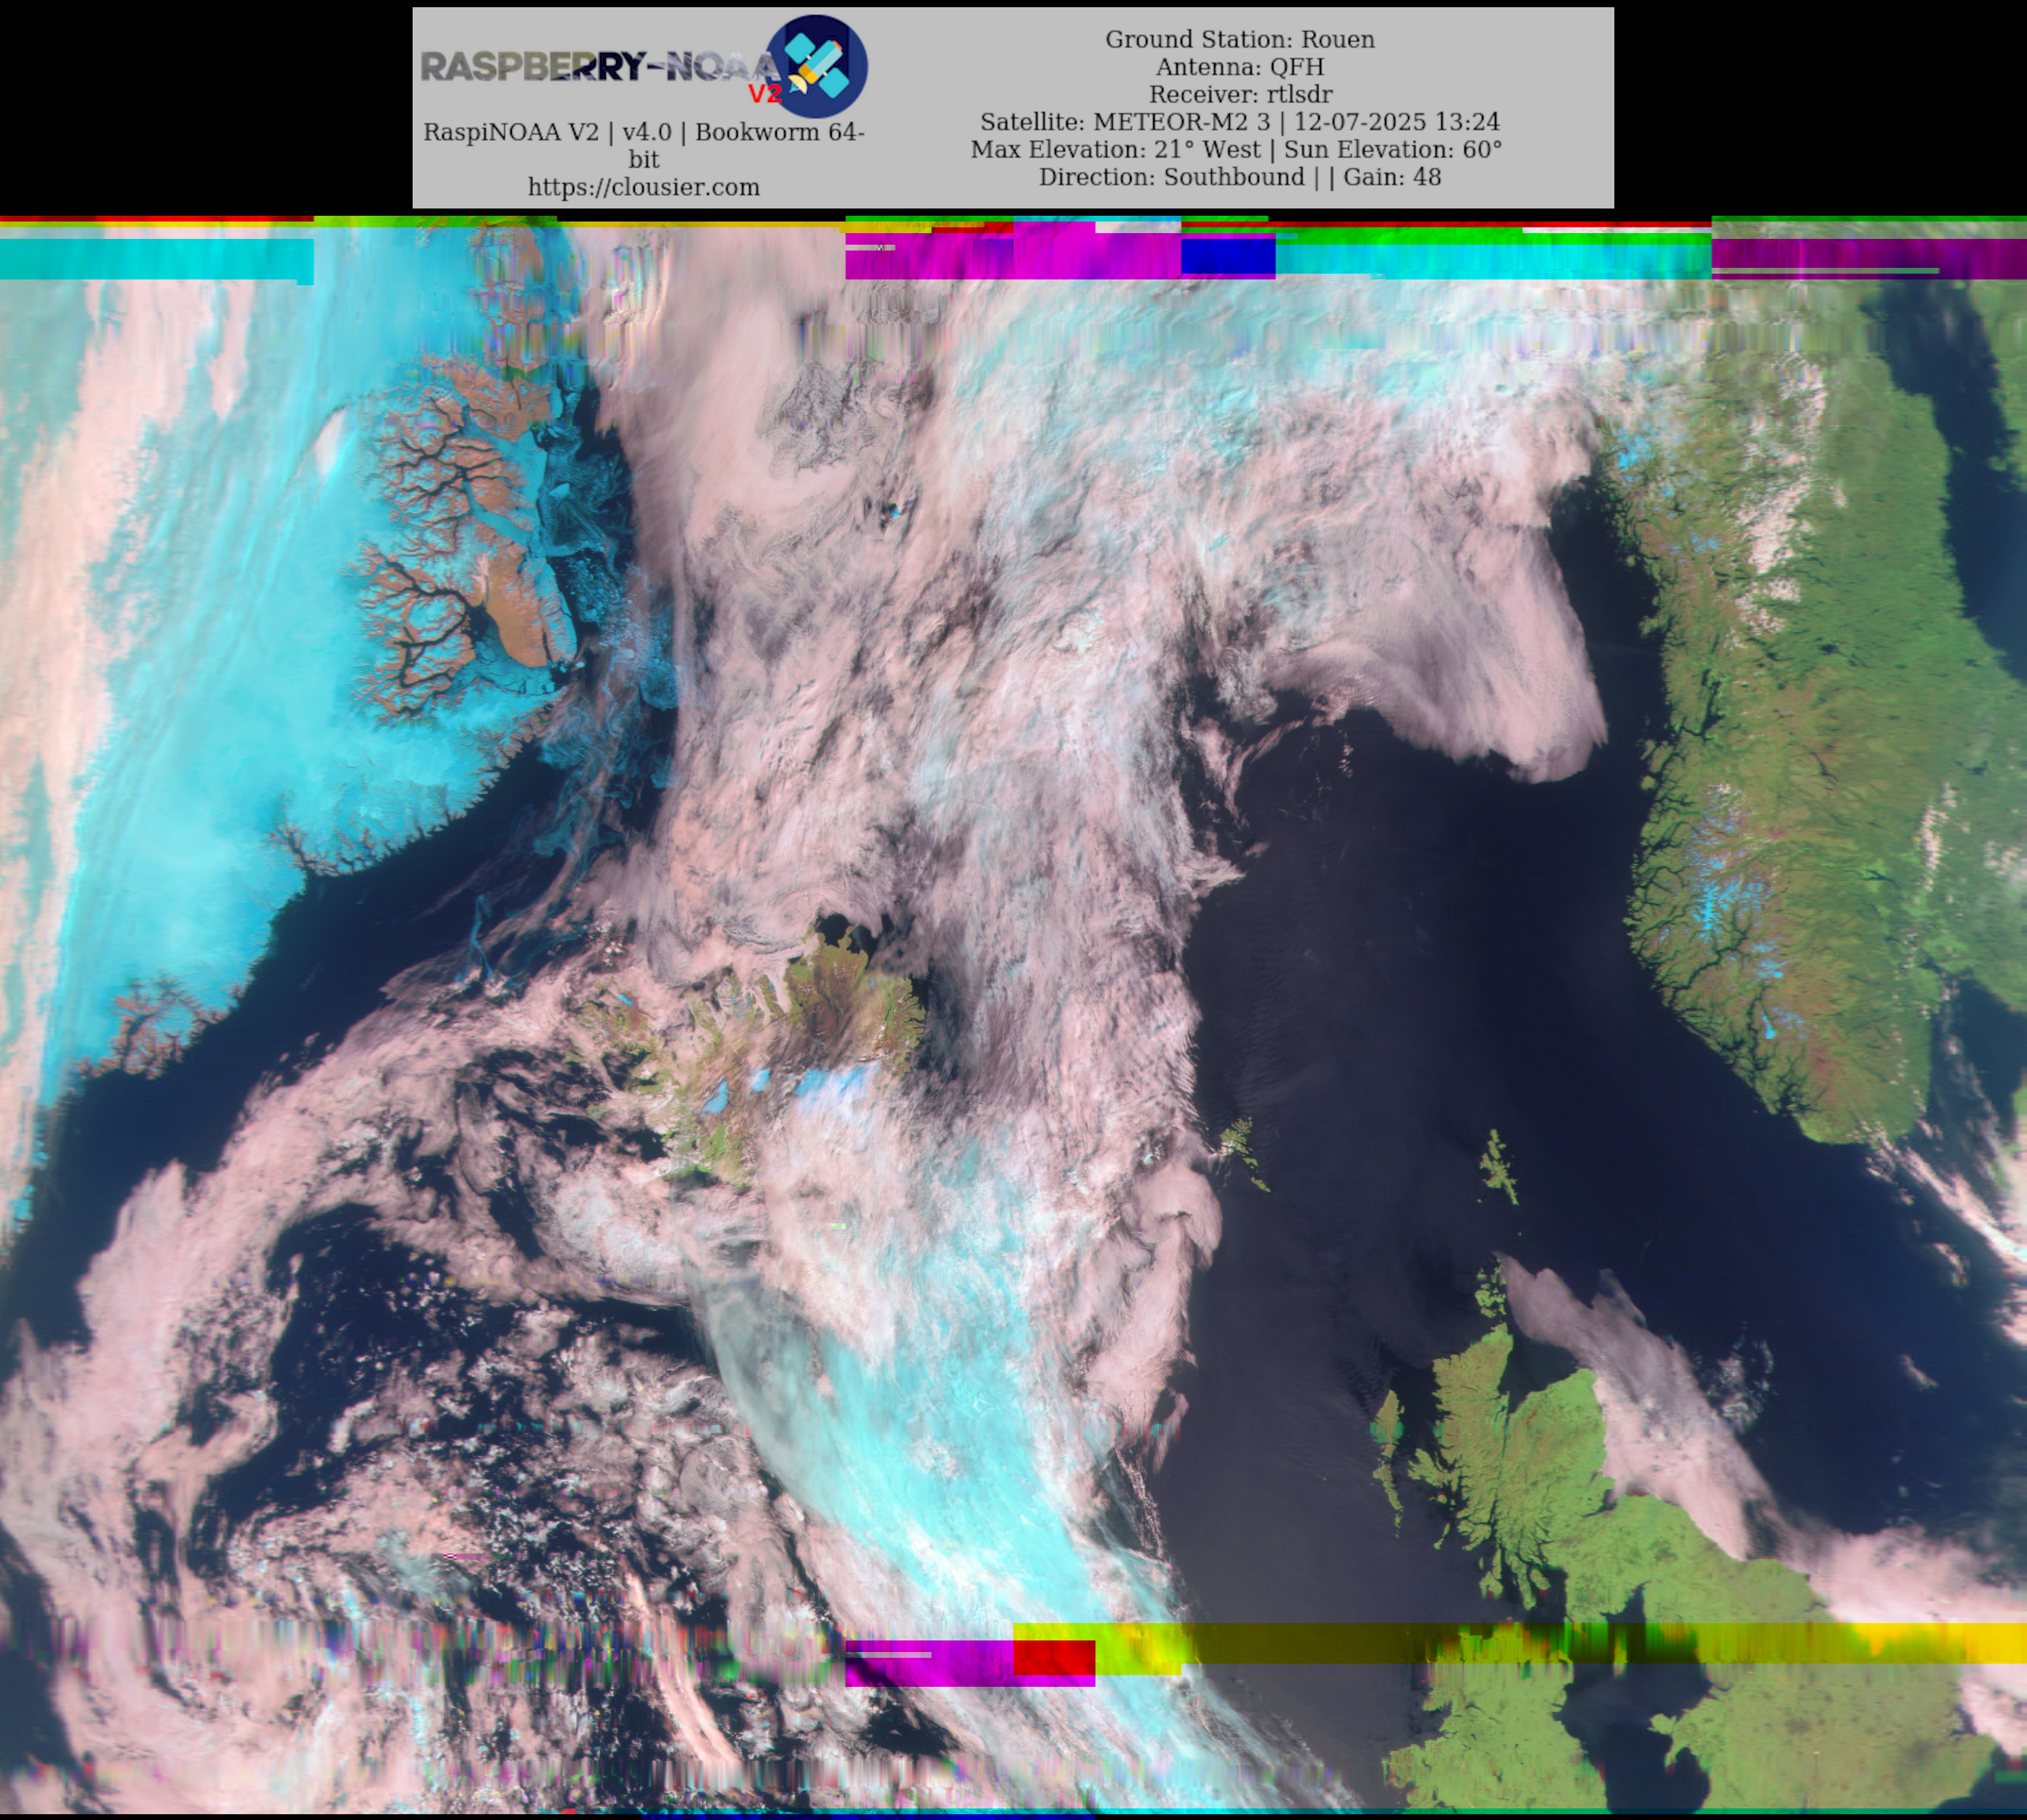Click the 'Satellite: METEOR-M2 3' date line

[1240, 122]
